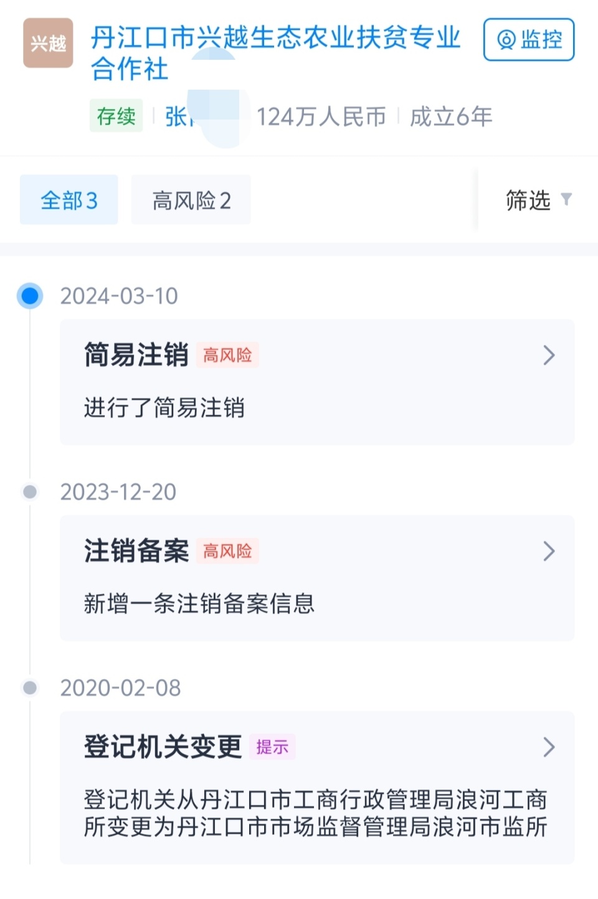Tap the 兴越 company logo thumbnail

click(x=48, y=43)
